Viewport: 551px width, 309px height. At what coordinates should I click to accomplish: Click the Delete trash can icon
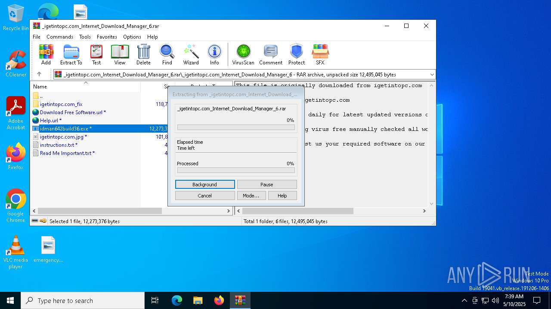click(143, 55)
